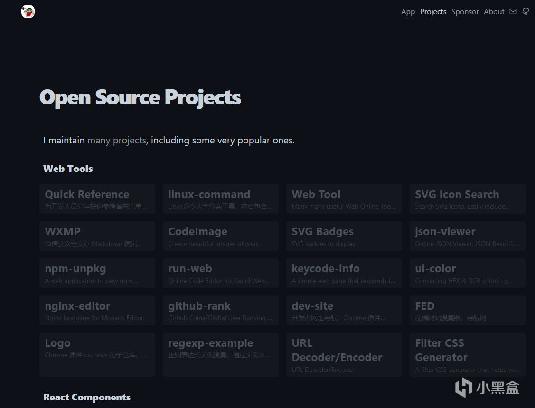This screenshot has height=408, width=535.
Task: Click the Filter CSS Generator card
Action: [x=467, y=355]
